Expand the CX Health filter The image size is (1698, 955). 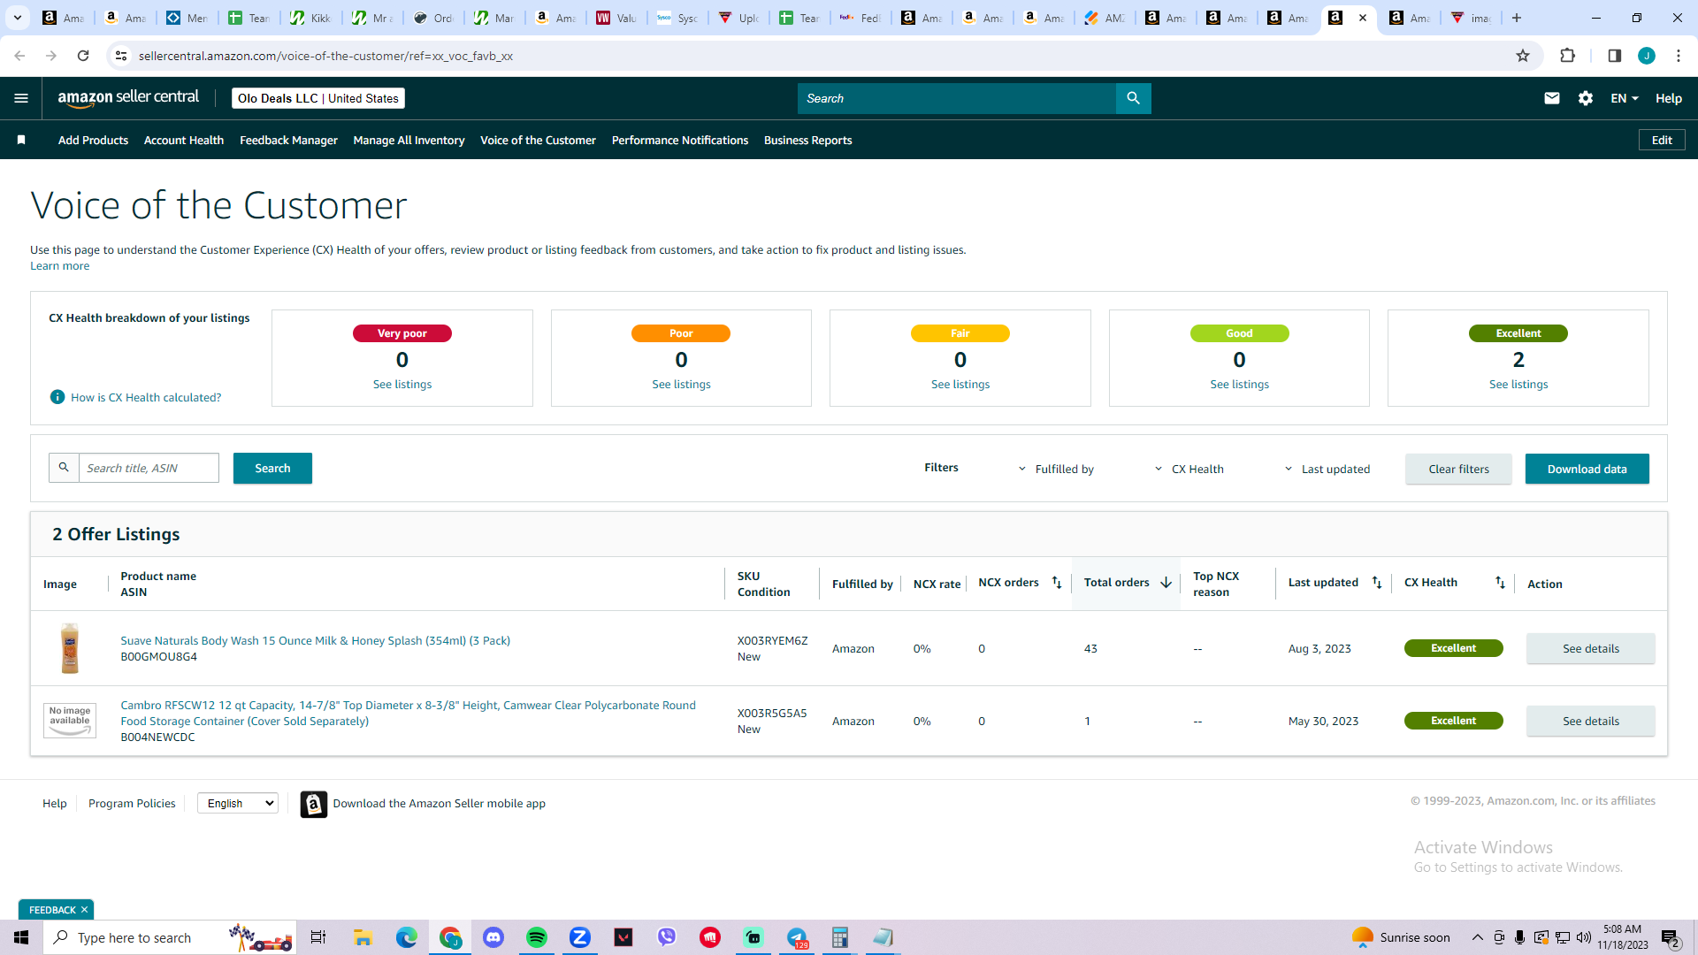(1189, 469)
